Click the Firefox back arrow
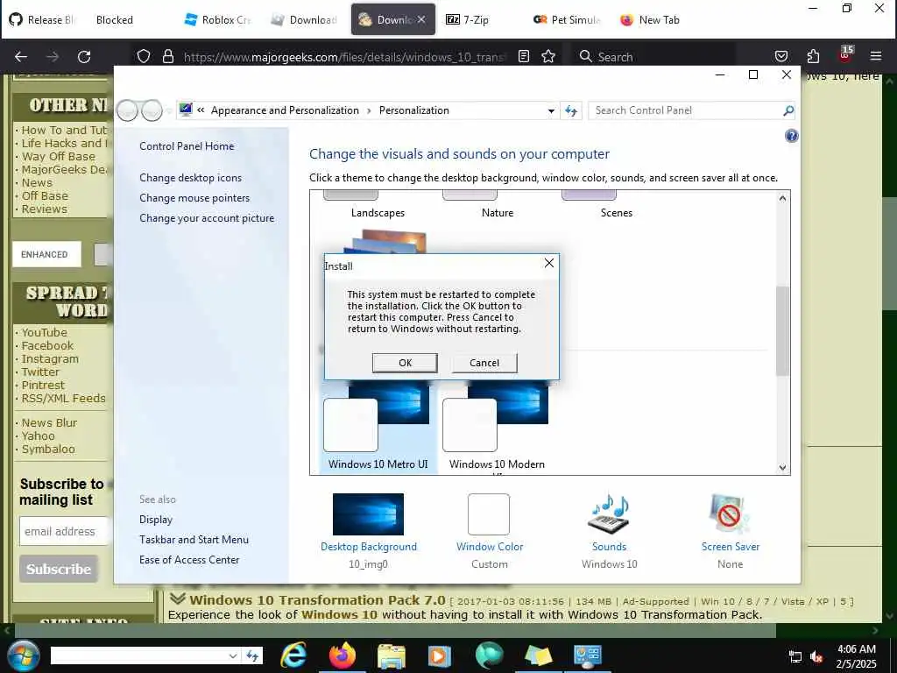This screenshot has height=673, width=897. pos(21,57)
